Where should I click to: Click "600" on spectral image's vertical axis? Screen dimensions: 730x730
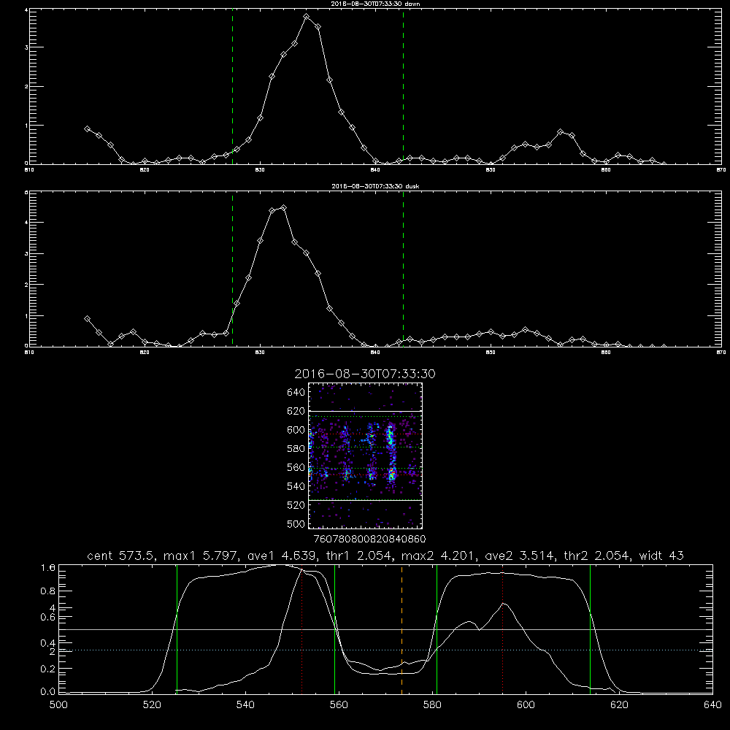[x=296, y=430]
